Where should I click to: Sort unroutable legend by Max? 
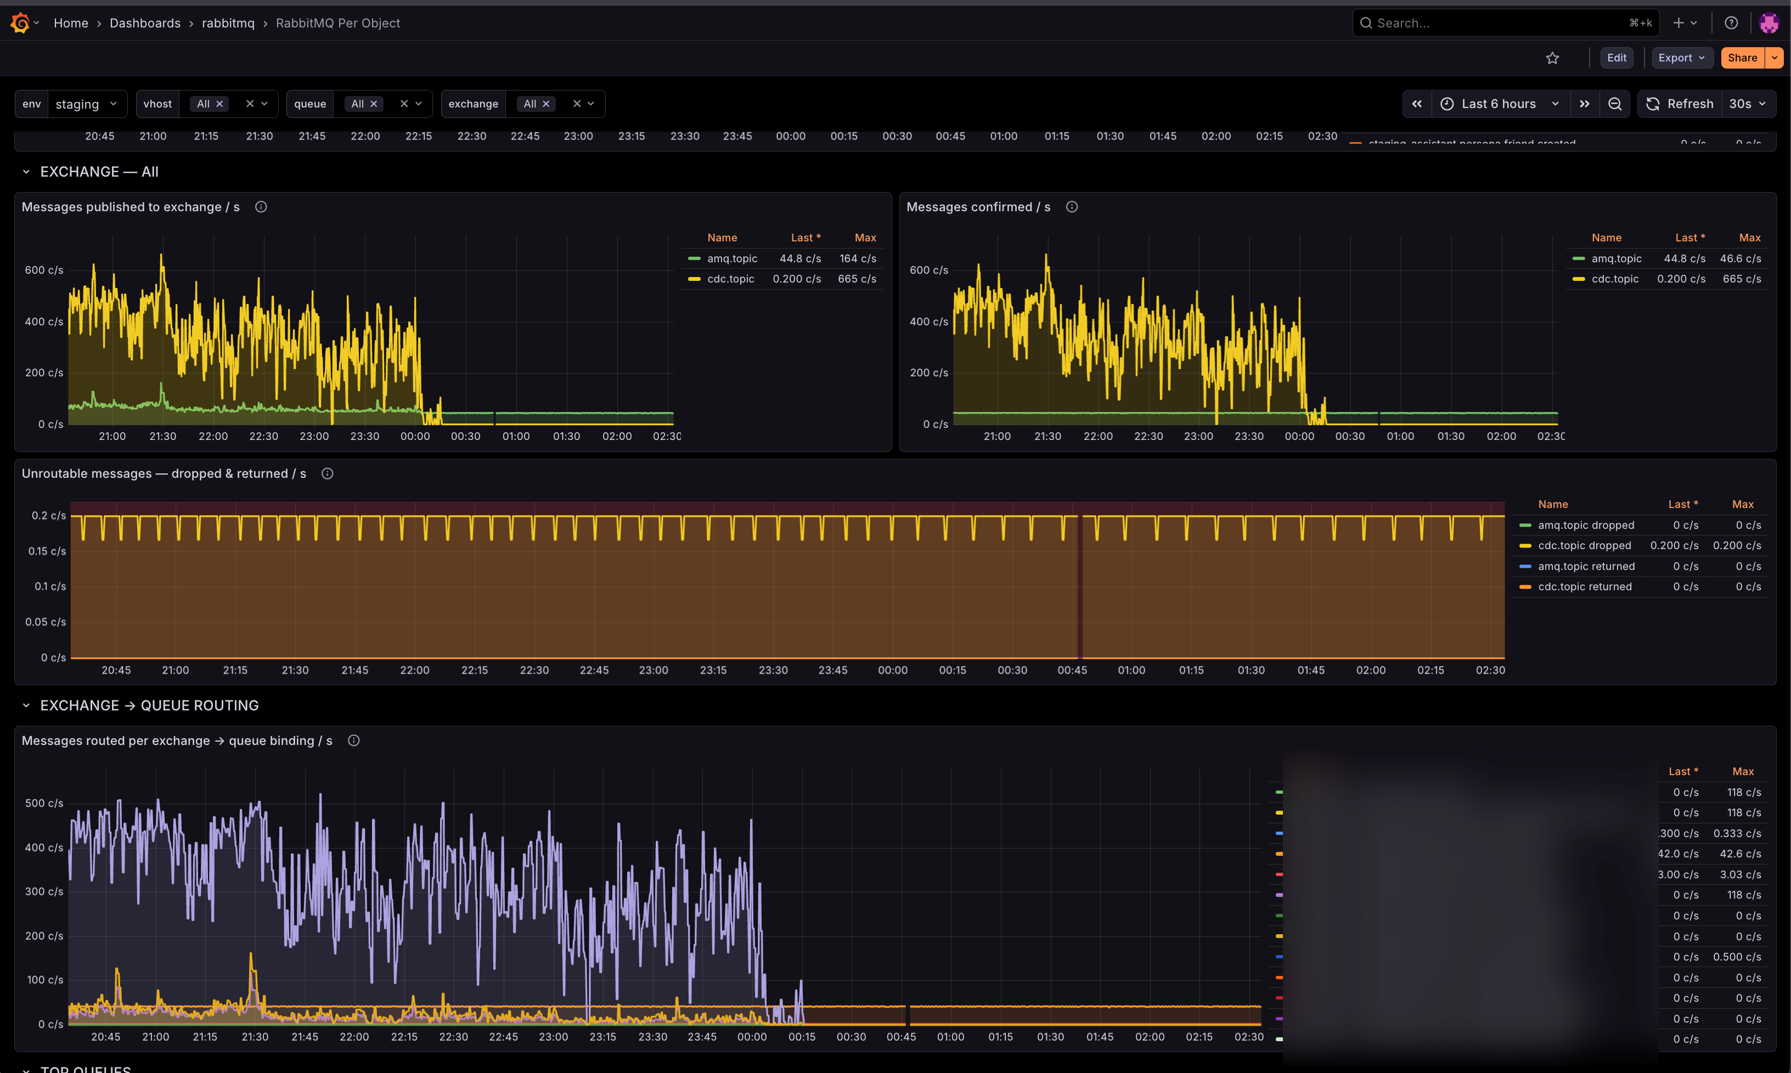[1743, 505]
